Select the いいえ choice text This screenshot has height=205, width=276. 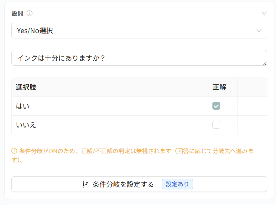pos(26,125)
